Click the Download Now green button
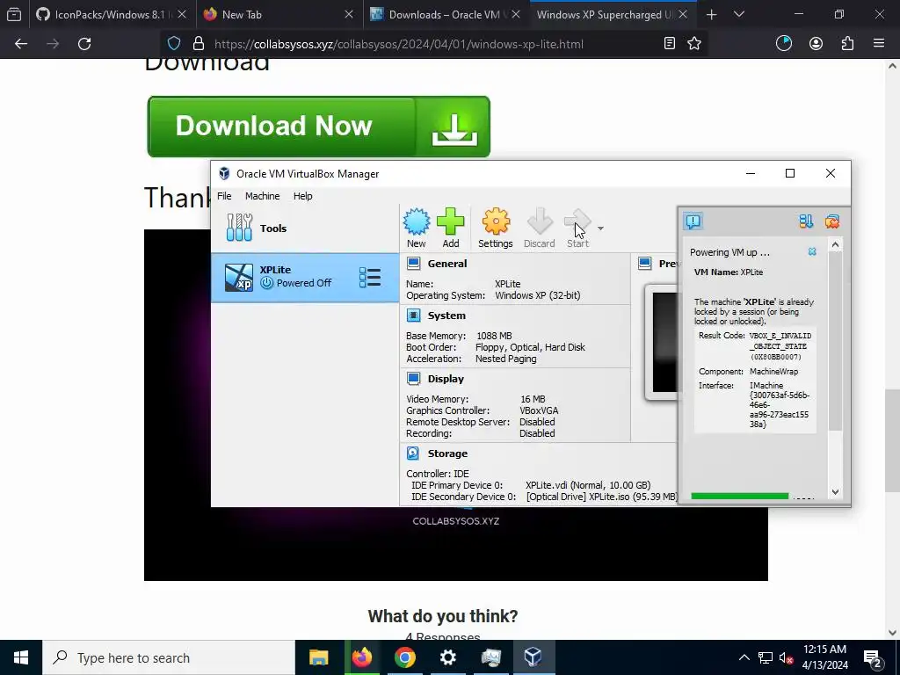Viewport: 900px width, 675px height. pyautogui.click(x=318, y=127)
